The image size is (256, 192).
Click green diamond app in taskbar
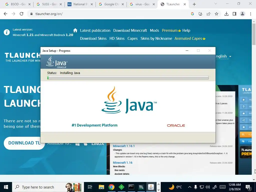click(121, 187)
